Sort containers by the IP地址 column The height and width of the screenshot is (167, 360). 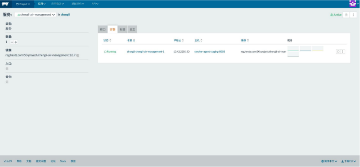(x=179, y=41)
